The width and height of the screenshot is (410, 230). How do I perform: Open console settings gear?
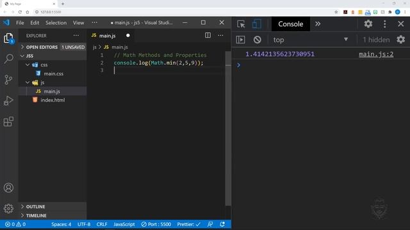tap(400, 40)
